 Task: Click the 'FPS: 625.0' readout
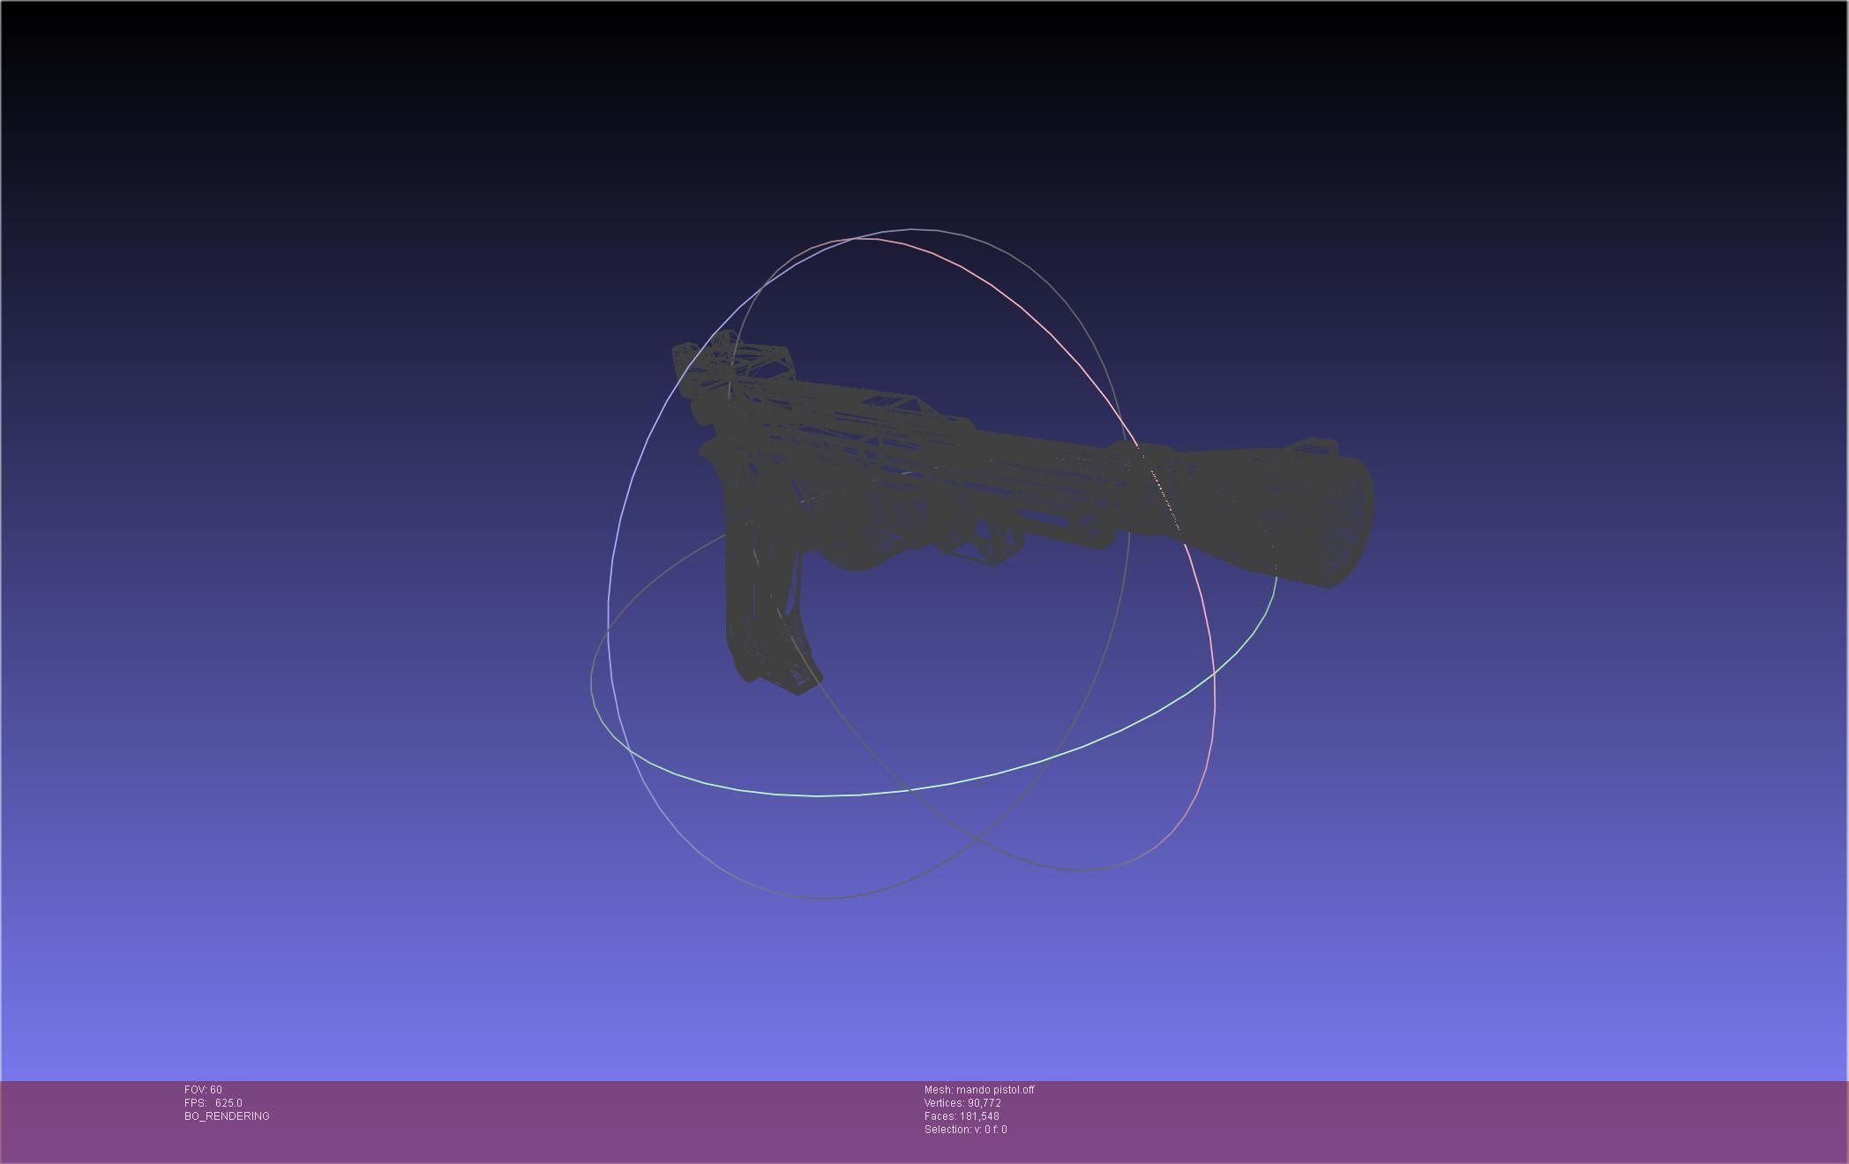pos(213,1103)
